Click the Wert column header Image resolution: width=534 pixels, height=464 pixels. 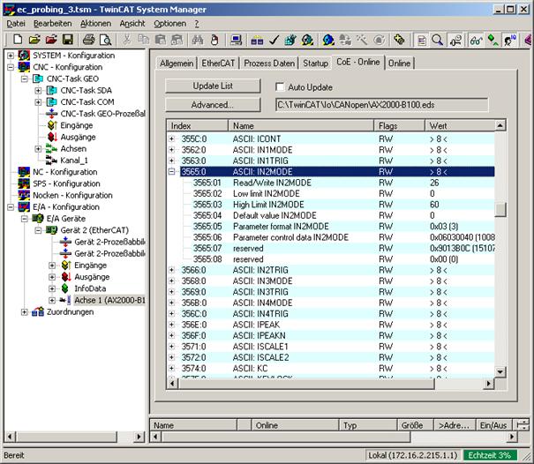pyautogui.click(x=460, y=126)
